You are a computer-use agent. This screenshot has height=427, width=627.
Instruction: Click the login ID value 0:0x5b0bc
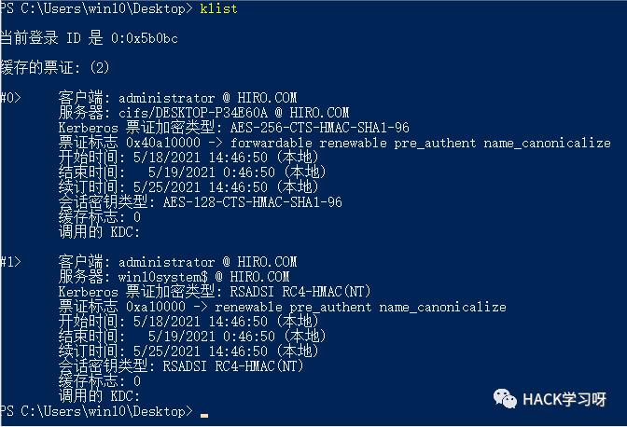(x=145, y=38)
